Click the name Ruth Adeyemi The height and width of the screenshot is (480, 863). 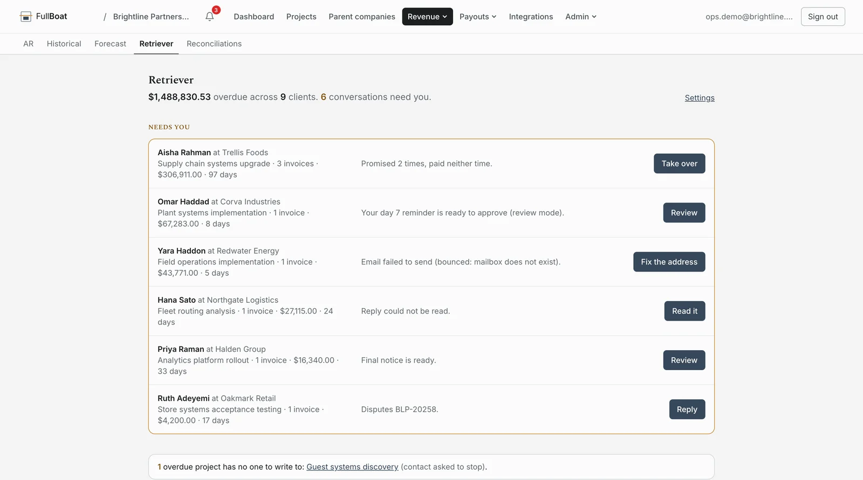[183, 398]
